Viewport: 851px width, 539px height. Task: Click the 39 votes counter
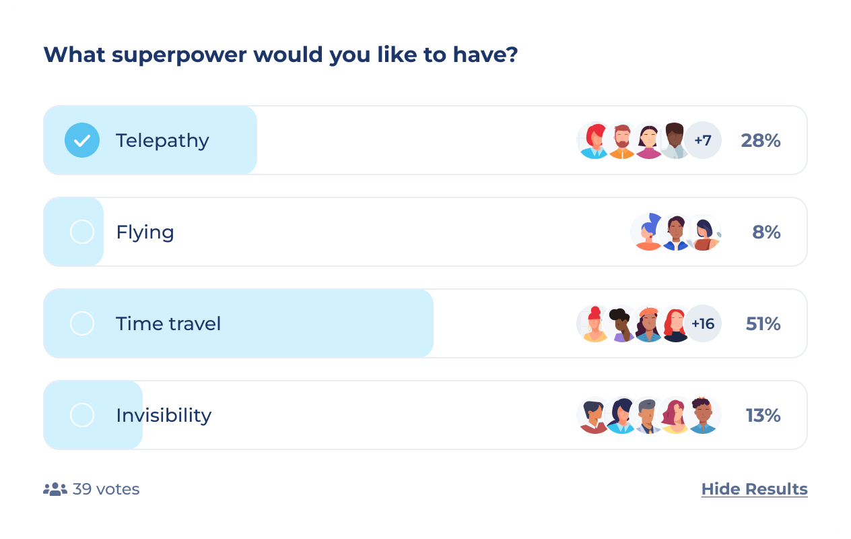tap(106, 488)
